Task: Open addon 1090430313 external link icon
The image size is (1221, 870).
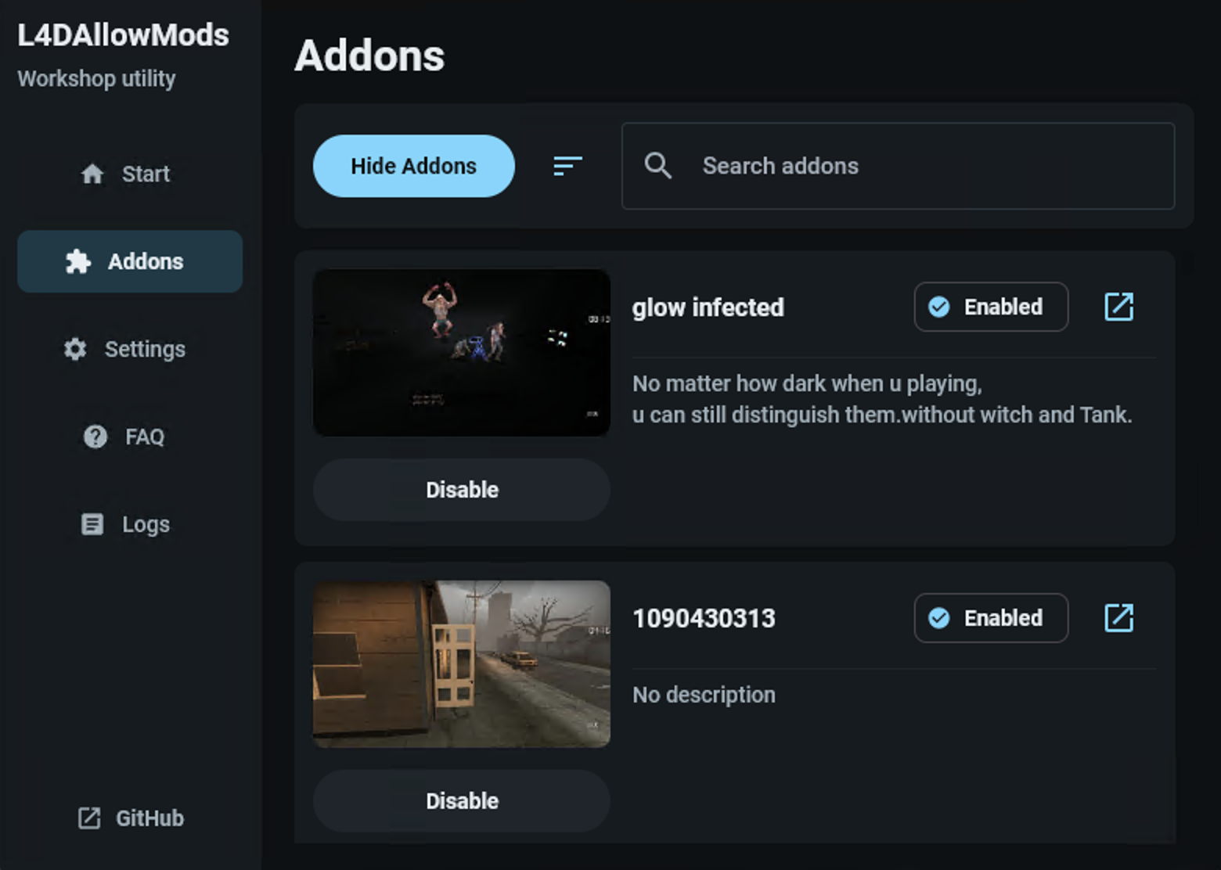Action: (x=1118, y=618)
